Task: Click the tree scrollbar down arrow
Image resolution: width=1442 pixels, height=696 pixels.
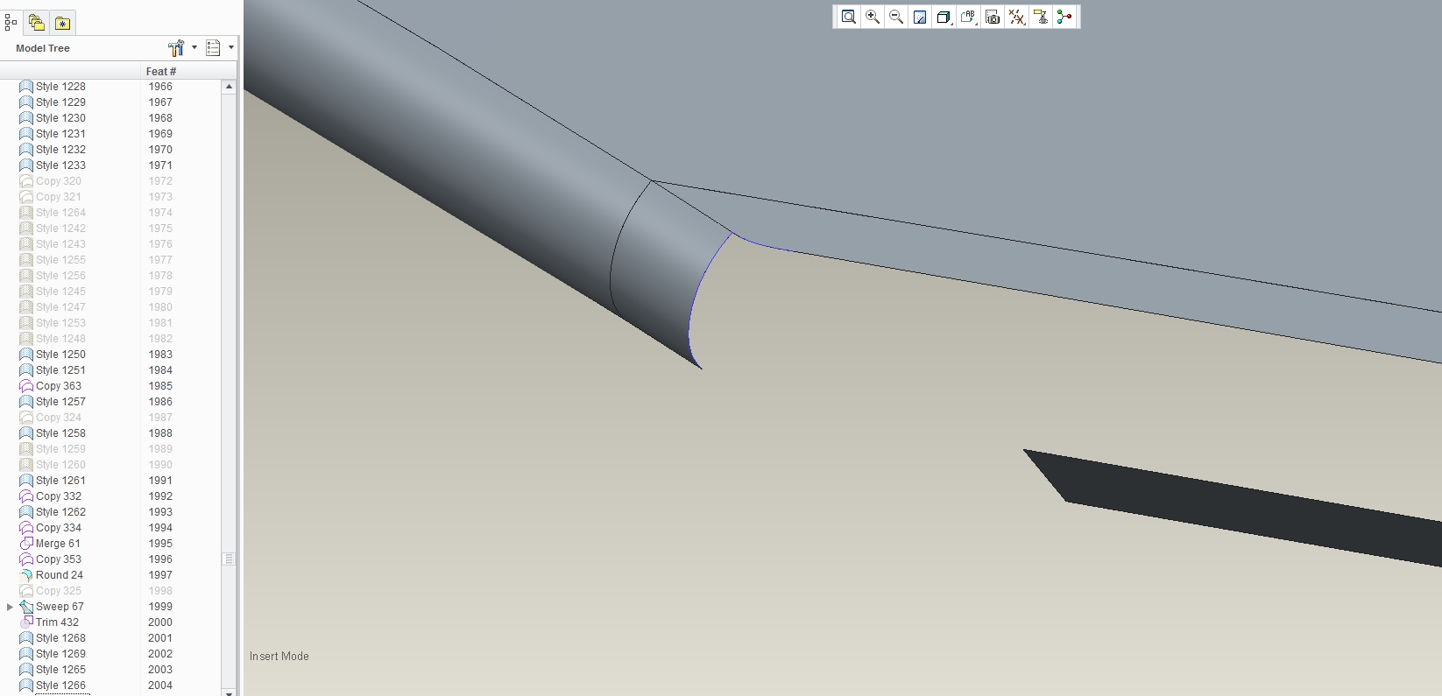Action: 229,692
